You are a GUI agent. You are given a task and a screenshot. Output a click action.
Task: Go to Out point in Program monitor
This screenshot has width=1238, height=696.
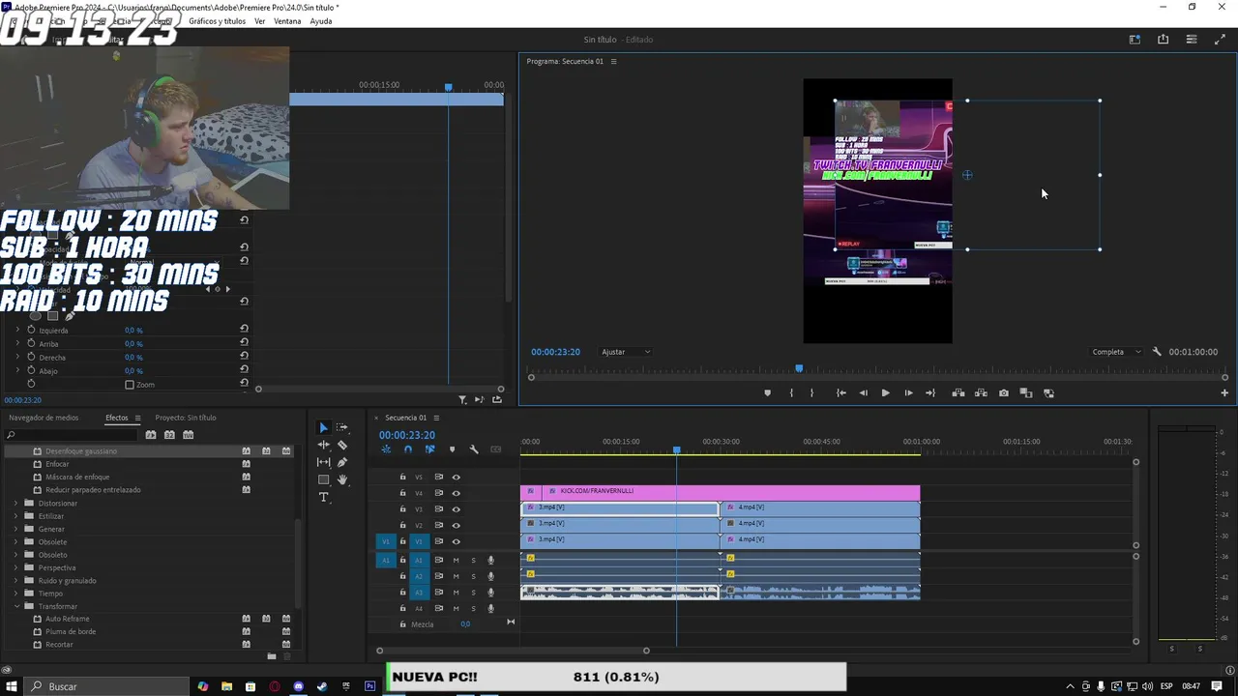point(930,393)
